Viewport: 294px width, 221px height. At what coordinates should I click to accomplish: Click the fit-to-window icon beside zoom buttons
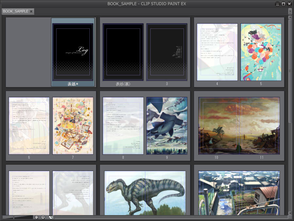[x=51, y=217]
